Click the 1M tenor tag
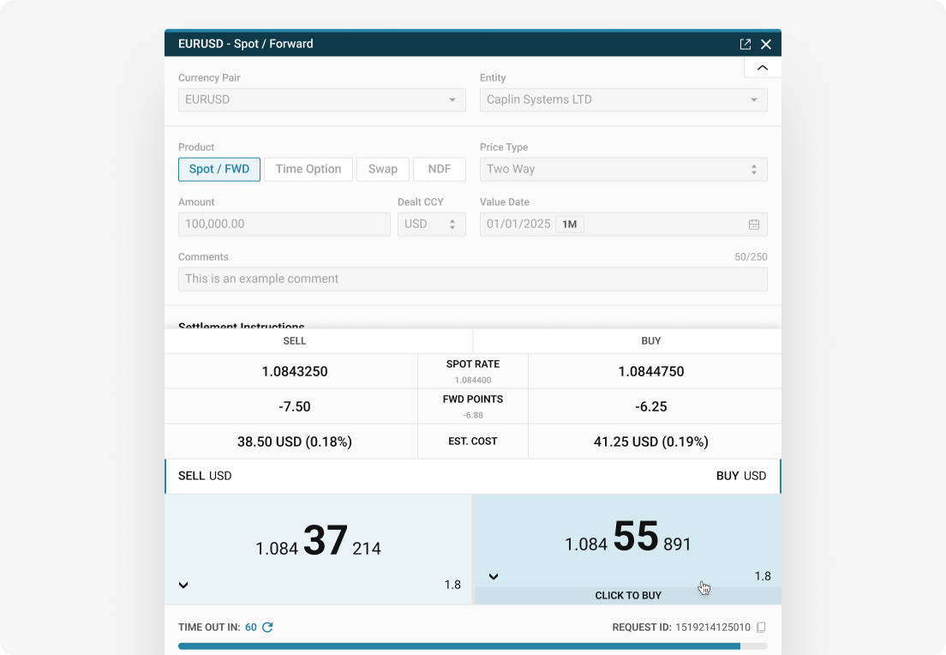Viewport: 946px width, 655px height. point(570,225)
